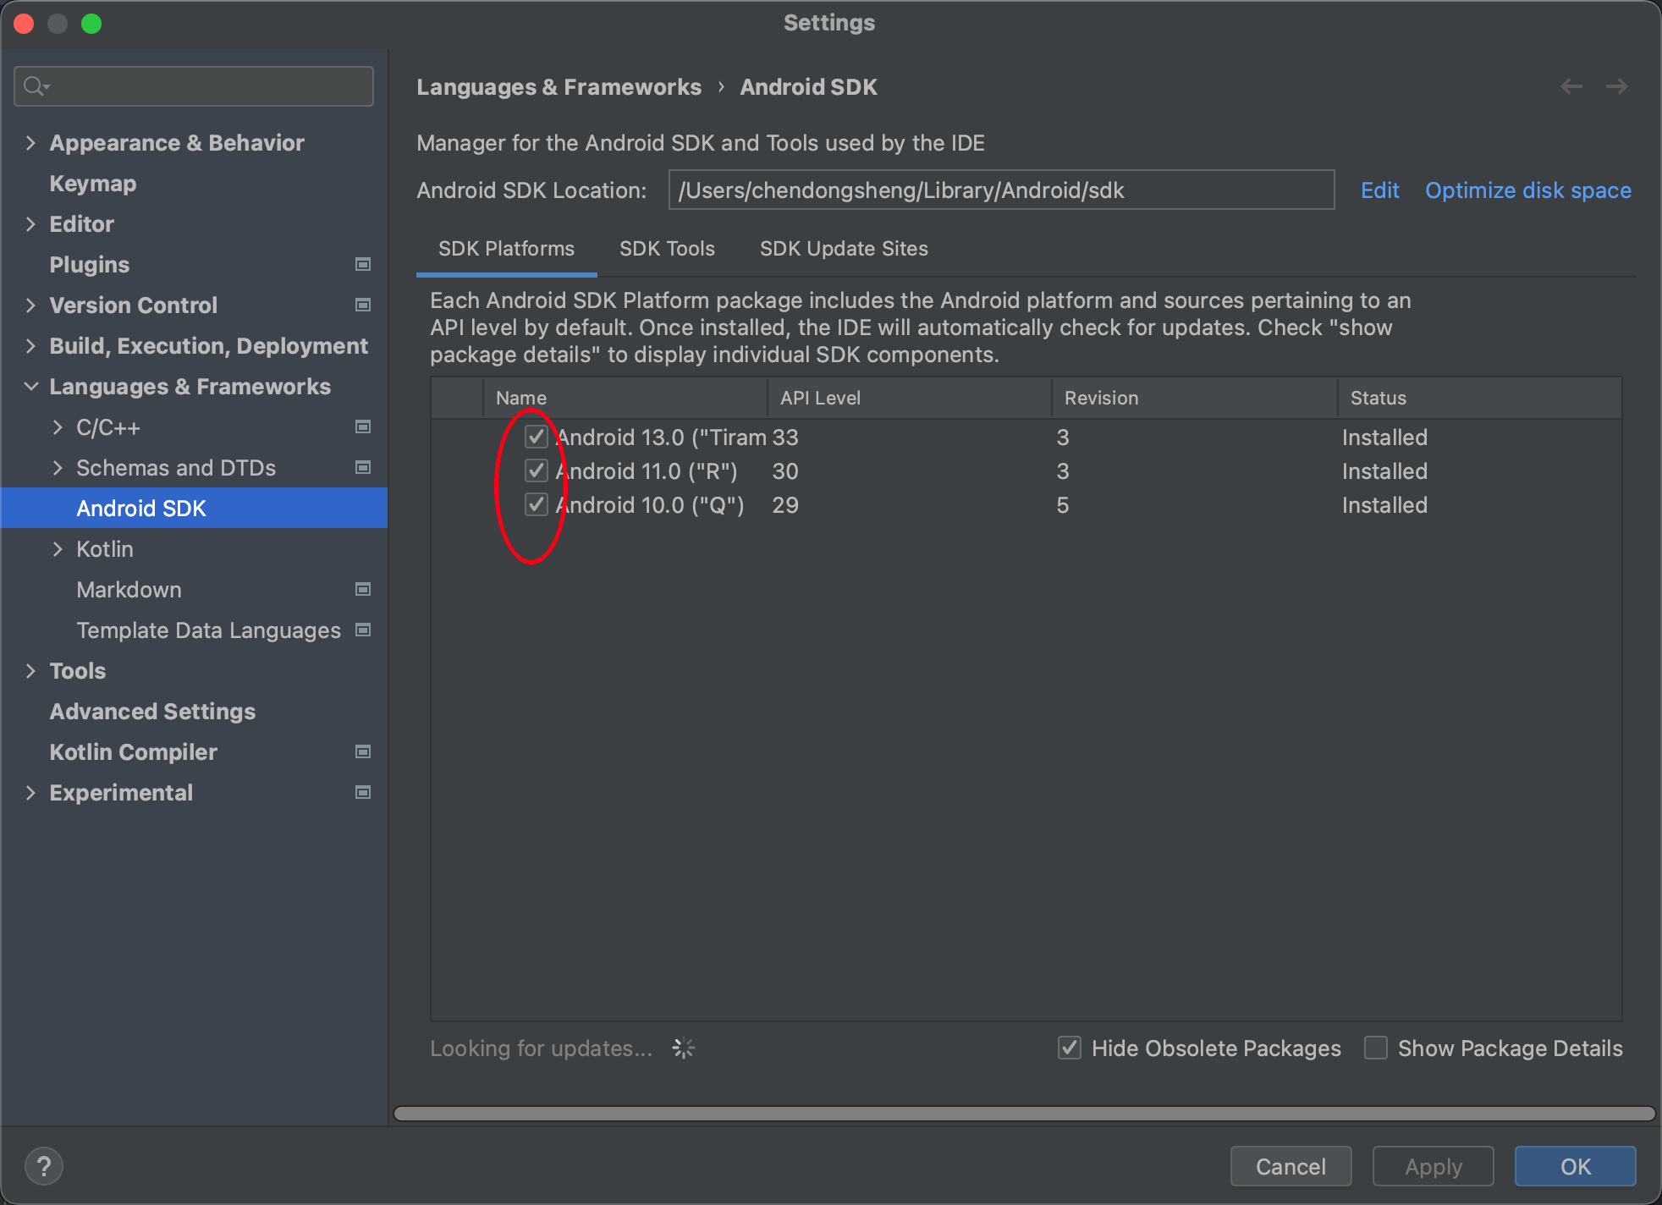1662x1205 pixels.
Task: Expand the Kotlin settings node
Action: (x=58, y=549)
